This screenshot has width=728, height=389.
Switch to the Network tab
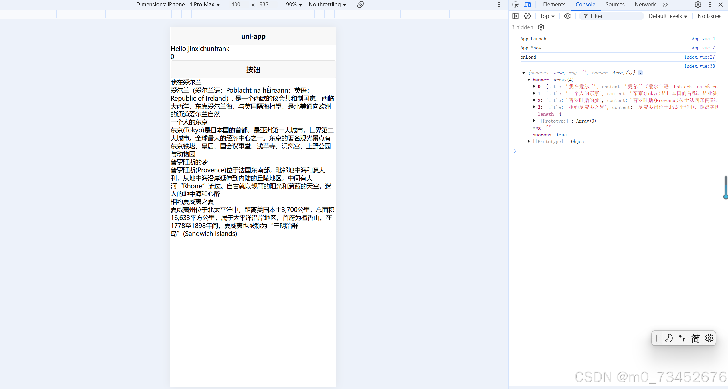tap(645, 5)
